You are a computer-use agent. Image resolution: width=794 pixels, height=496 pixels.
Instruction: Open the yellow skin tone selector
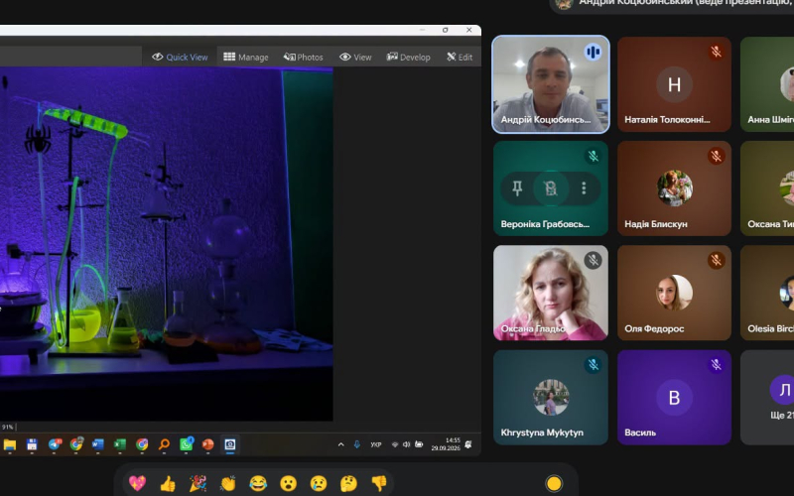(x=554, y=483)
